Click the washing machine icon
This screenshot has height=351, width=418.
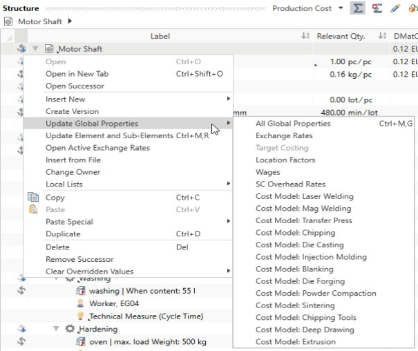80,291
